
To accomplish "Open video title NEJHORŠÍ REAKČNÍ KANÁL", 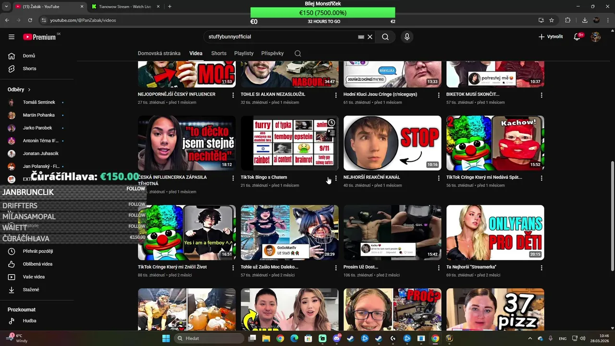I will 371,177.
